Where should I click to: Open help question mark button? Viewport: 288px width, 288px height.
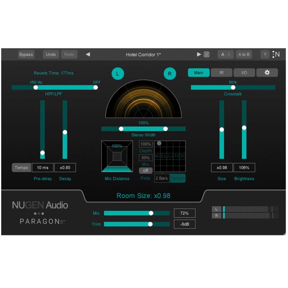[x=265, y=55]
